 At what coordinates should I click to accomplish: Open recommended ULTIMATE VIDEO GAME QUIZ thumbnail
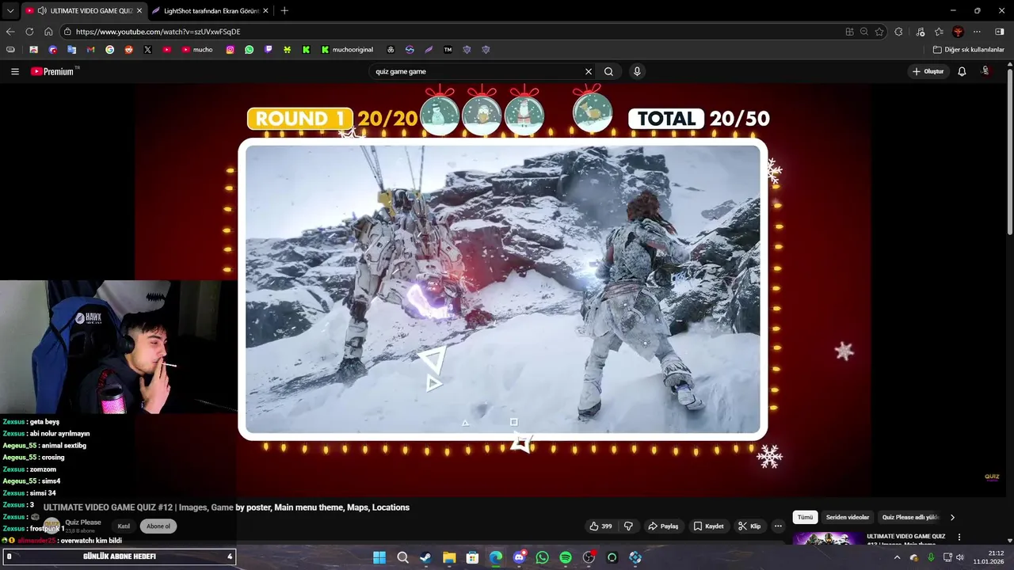(x=828, y=538)
